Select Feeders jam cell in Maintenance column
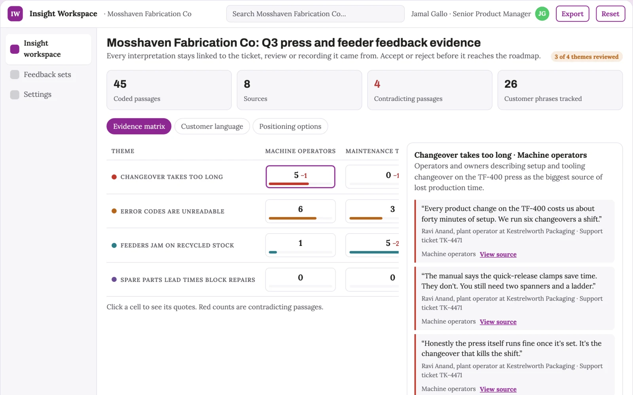Viewport: 633px width, 395px height. click(x=372, y=245)
